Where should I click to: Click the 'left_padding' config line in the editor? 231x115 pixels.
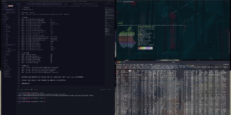pyautogui.click(x=37, y=59)
